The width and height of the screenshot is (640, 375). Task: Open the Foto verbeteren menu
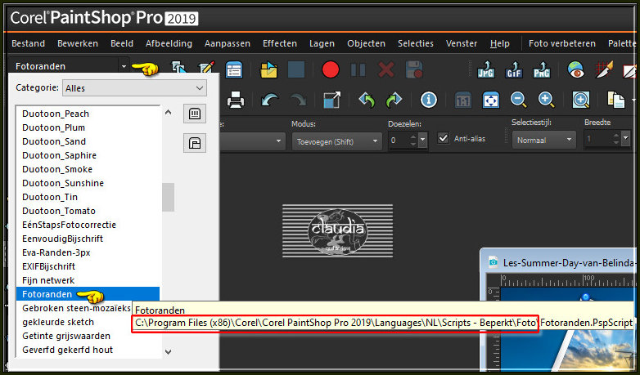(562, 43)
